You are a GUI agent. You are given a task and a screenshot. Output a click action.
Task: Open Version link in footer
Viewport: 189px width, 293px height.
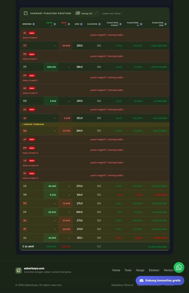point(169,270)
